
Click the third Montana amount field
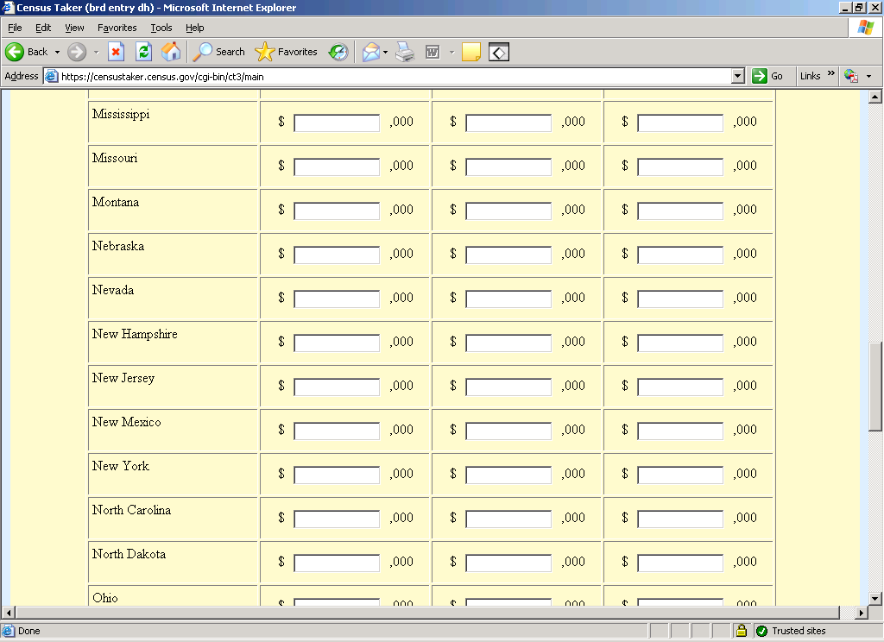tap(680, 211)
